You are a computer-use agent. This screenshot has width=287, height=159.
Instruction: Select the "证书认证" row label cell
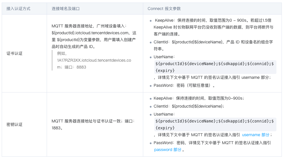[14, 53]
